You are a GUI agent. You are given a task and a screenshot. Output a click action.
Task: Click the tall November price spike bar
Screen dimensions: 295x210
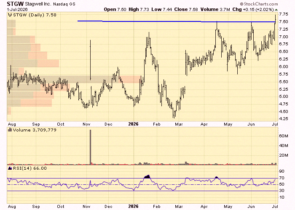(x=91, y=60)
